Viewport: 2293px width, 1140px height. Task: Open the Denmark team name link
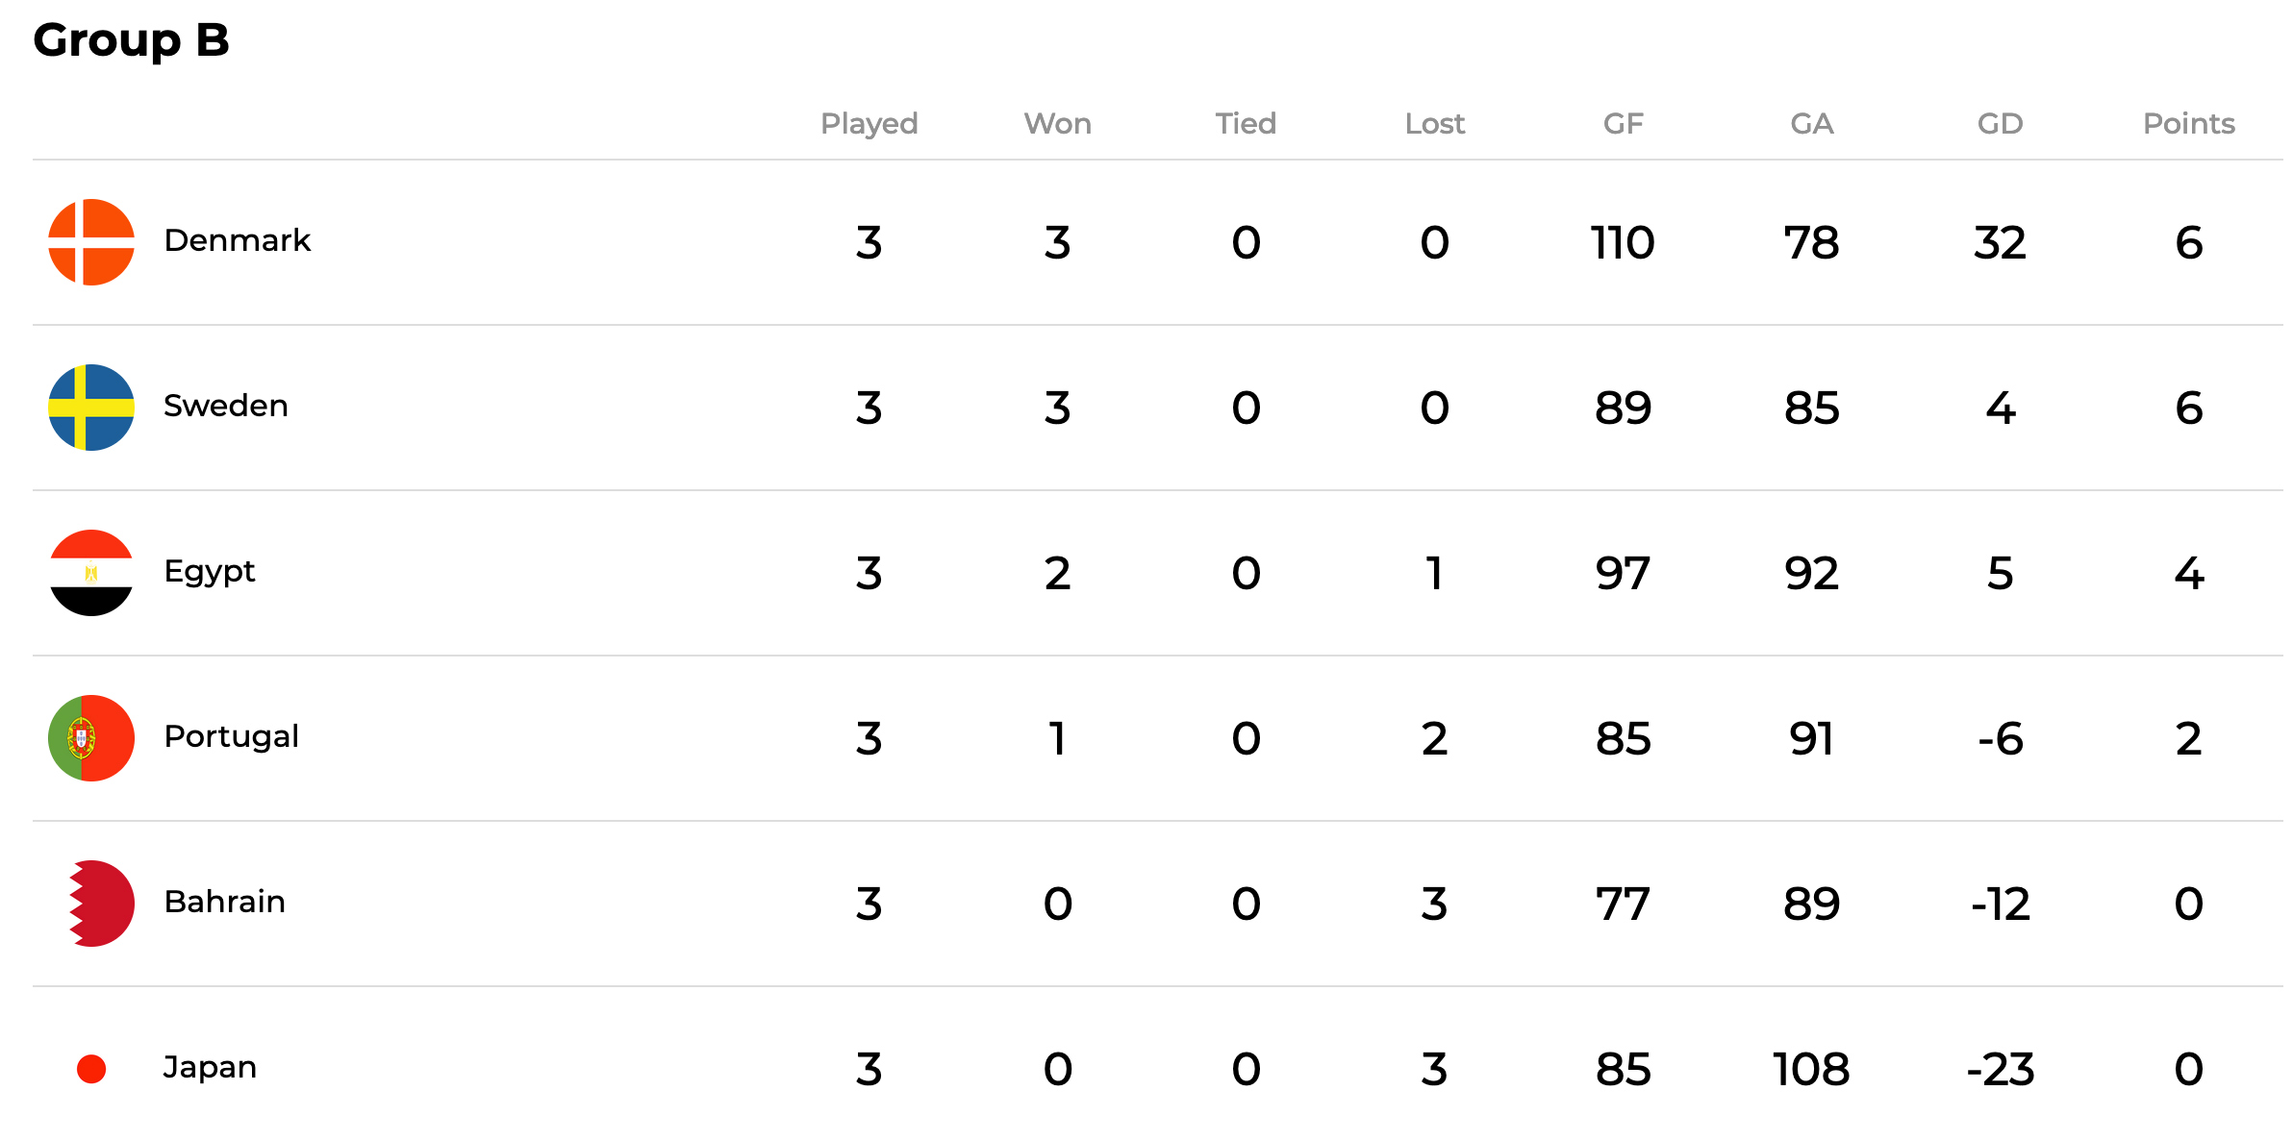tap(238, 240)
